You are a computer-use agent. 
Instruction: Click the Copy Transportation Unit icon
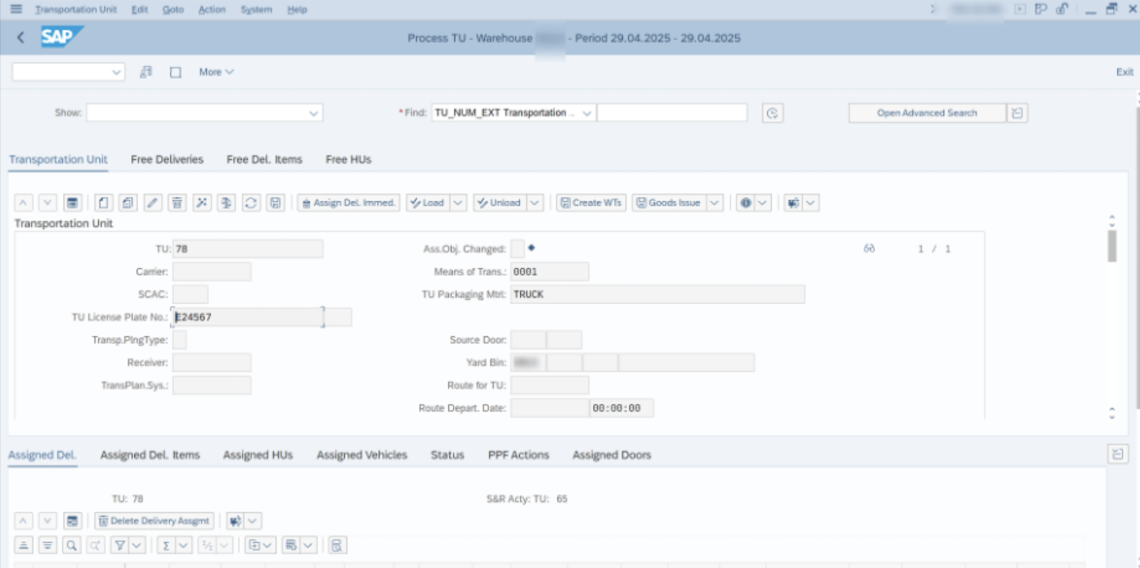click(127, 203)
